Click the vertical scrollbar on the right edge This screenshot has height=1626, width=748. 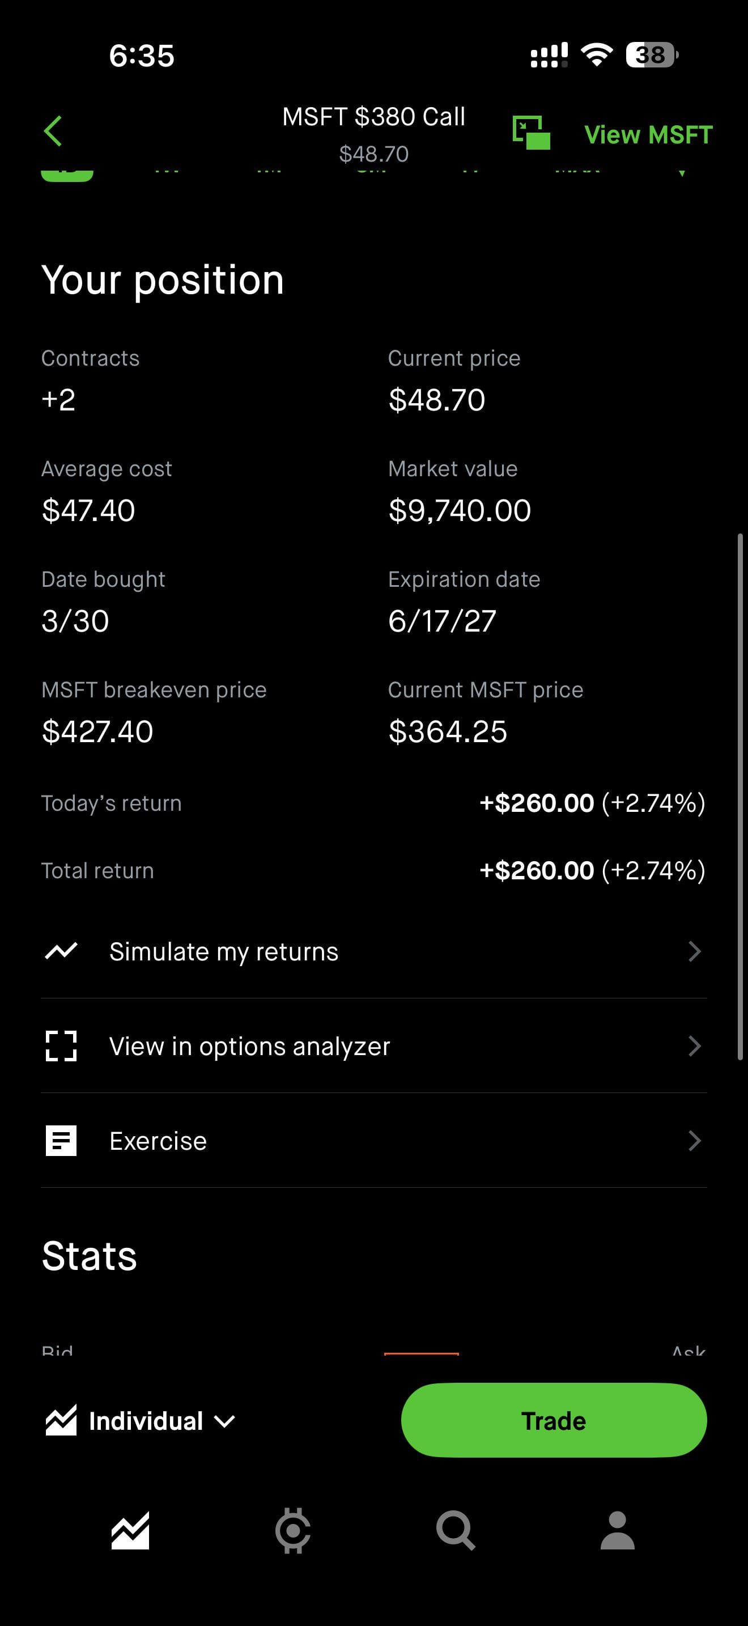pos(740,795)
